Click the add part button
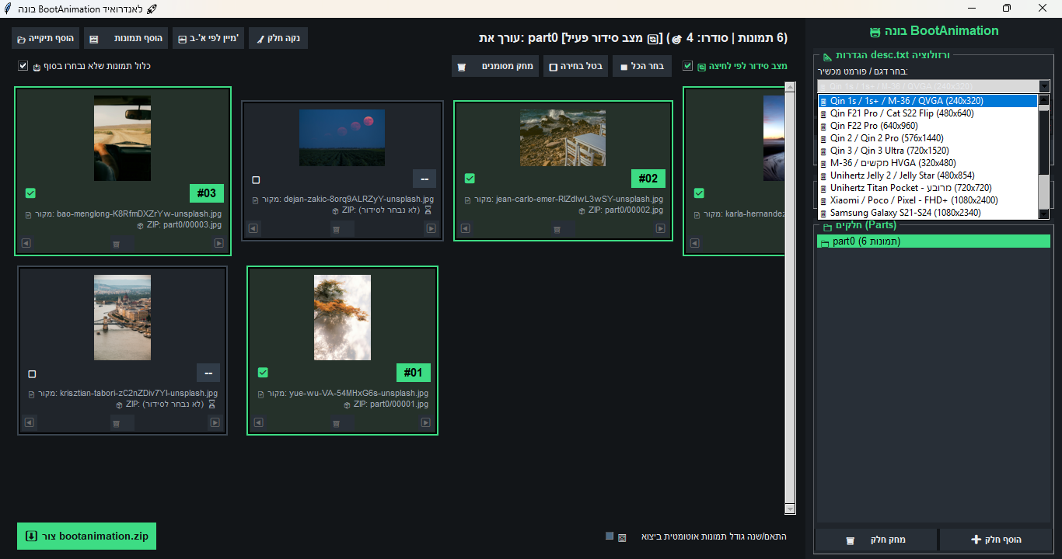This screenshot has height=559, width=1062. (x=996, y=540)
